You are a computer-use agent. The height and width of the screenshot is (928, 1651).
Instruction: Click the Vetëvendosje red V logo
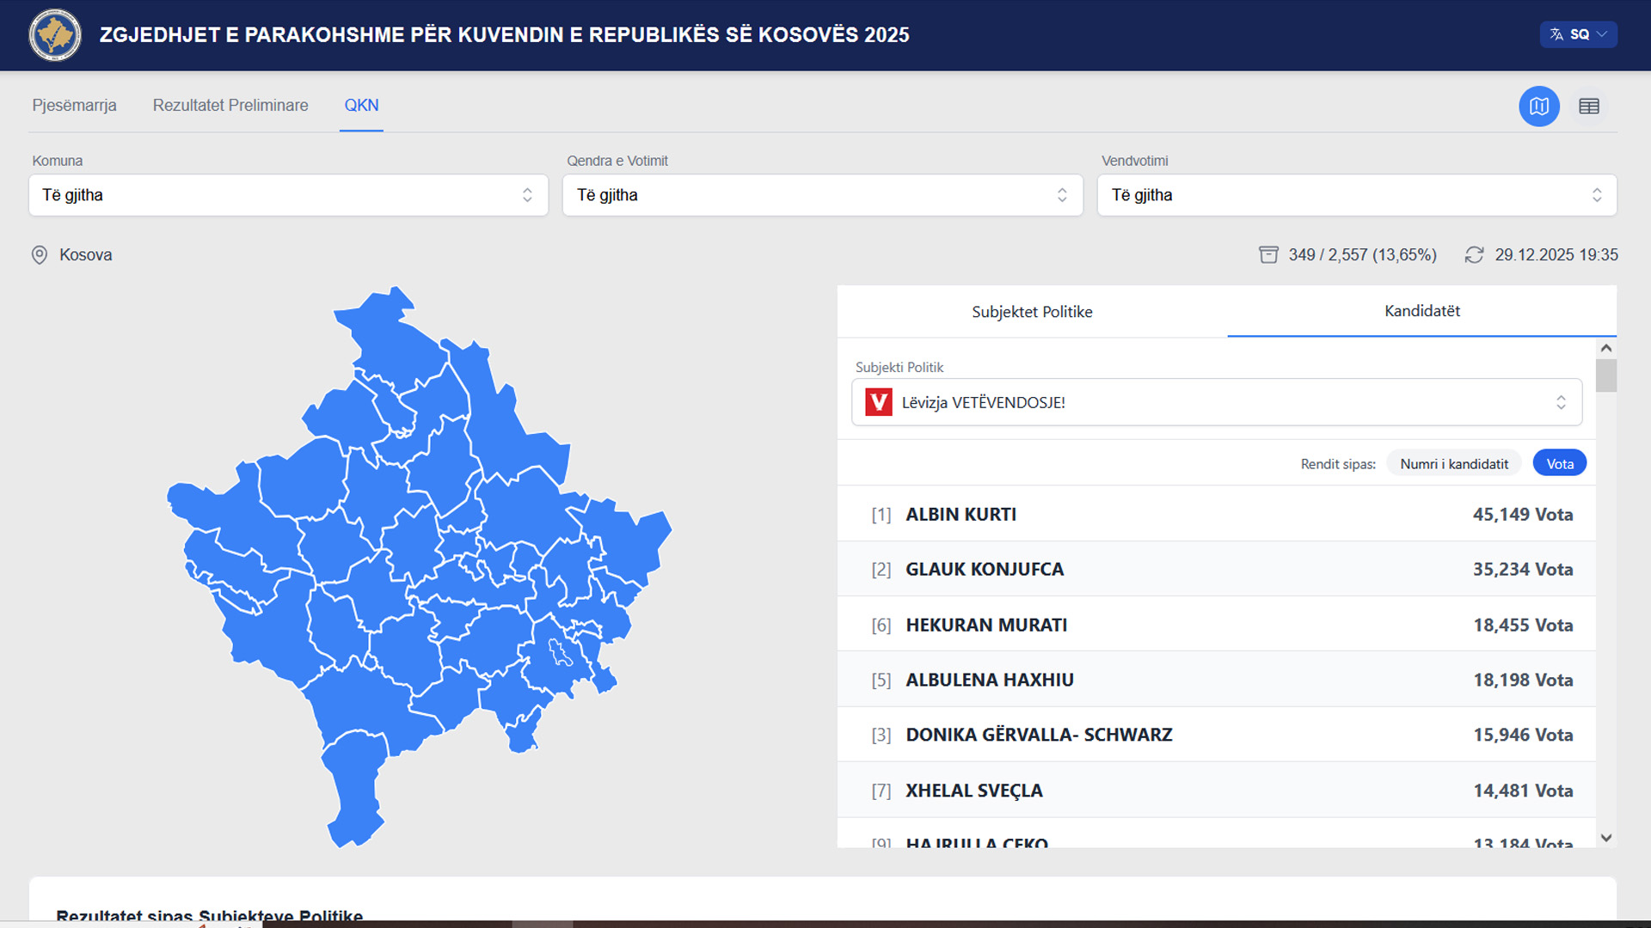(879, 402)
